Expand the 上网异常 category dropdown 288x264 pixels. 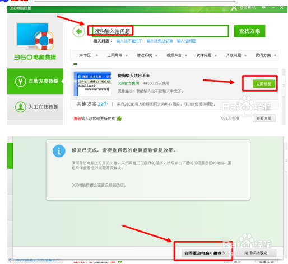pos(118,55)
